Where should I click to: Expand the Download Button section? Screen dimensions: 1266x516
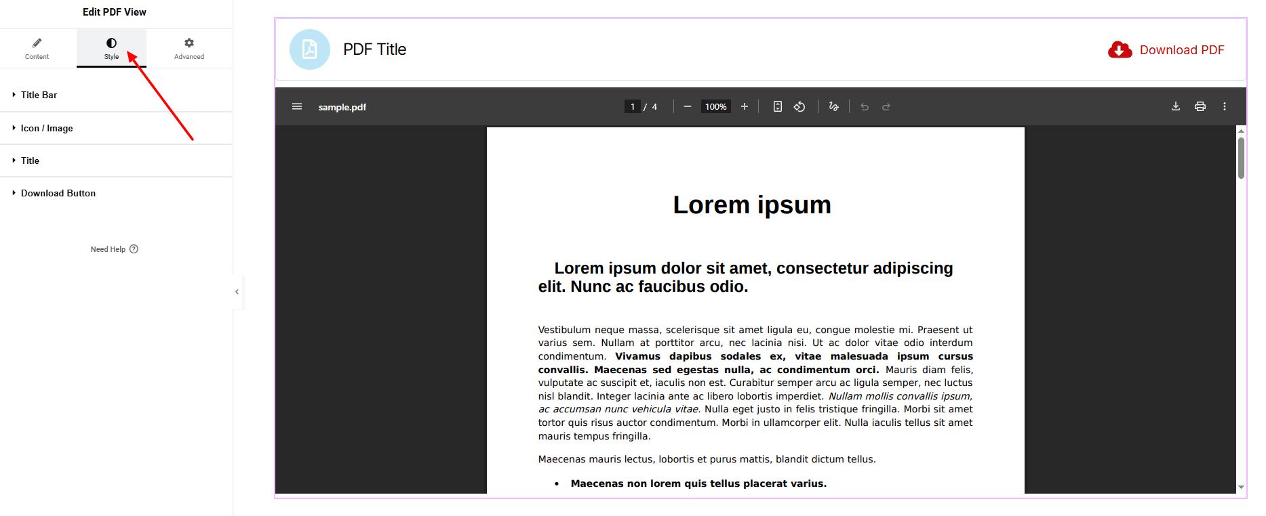[x=58, y=193]
